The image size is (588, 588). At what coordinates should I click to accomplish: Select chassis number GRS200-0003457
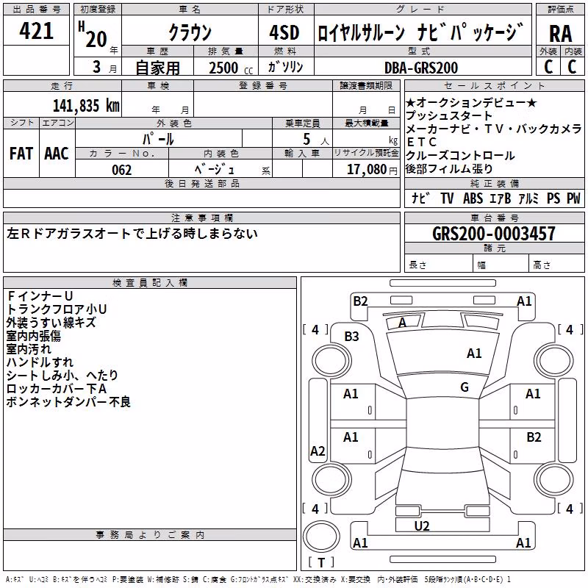point(494,234)
